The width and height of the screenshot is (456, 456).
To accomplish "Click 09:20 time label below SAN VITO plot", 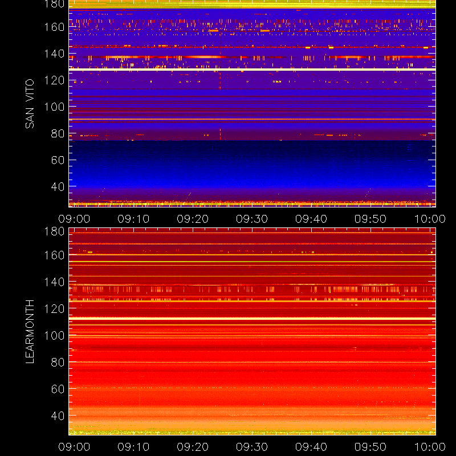I will (x=193, y=219).
